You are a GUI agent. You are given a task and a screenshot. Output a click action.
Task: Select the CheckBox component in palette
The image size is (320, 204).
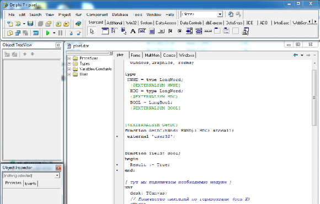(x=170, y=31)
